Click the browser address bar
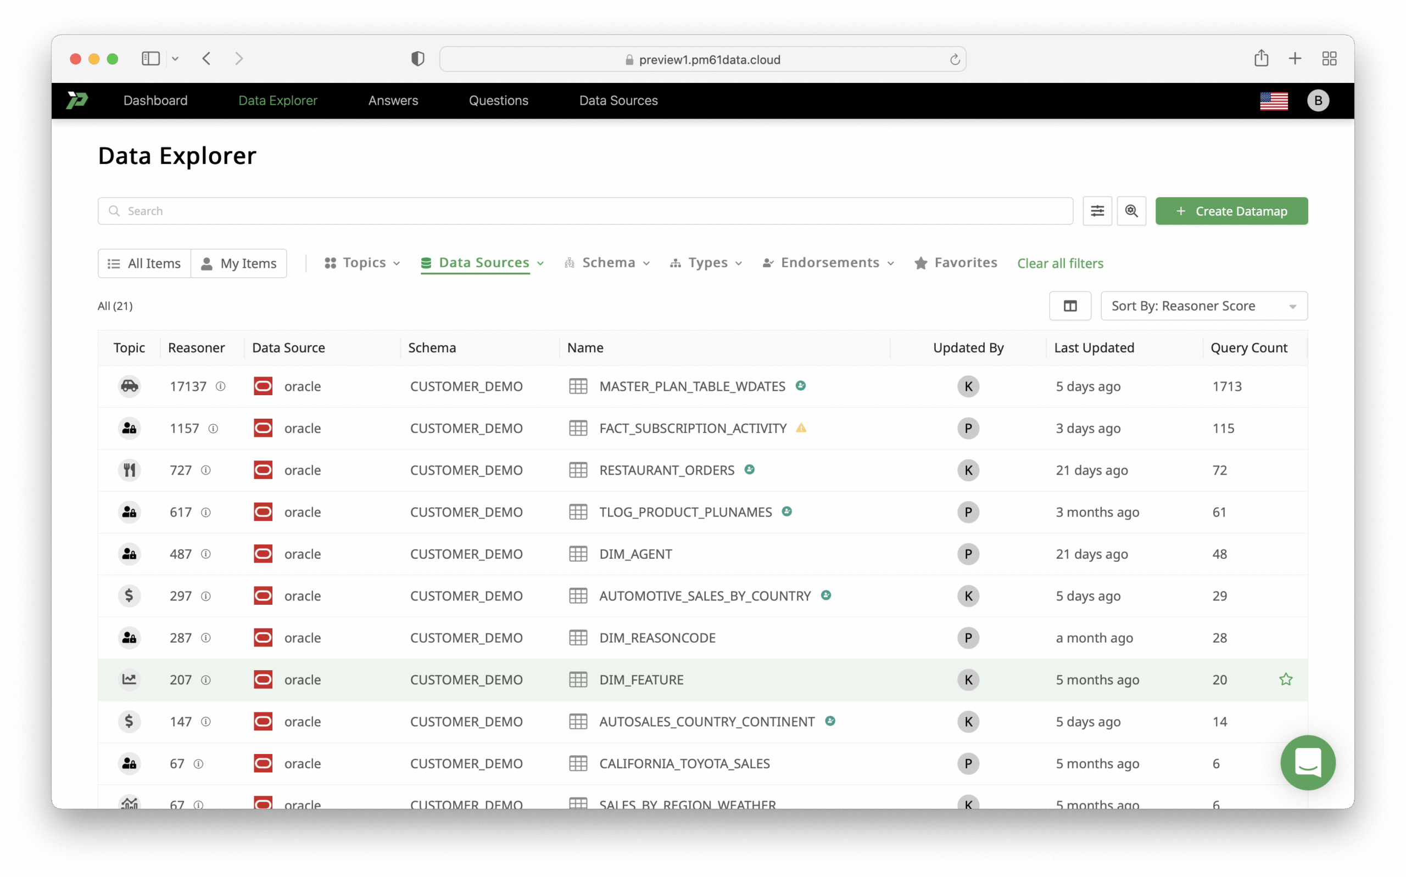The image size is (1406, 877). [x=702, y=60]
